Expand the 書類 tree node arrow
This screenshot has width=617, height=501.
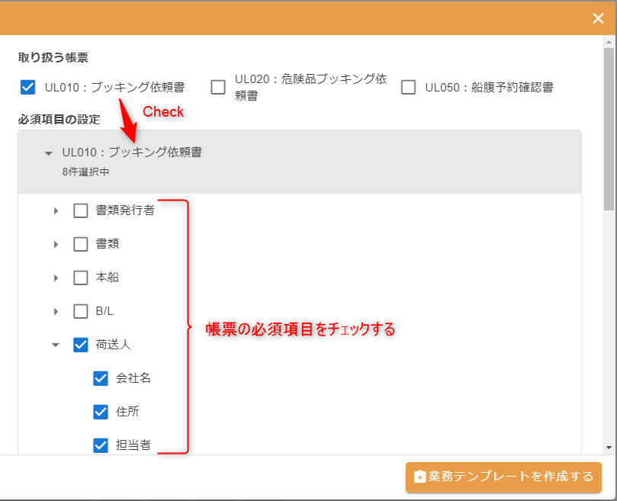pyautogui.click(x=56, y=245)
